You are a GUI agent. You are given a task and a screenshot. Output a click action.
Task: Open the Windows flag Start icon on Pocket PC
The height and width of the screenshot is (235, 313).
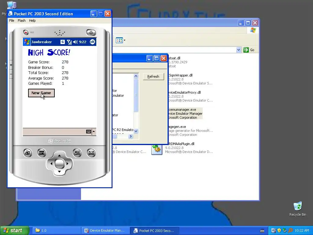(27, 42)
